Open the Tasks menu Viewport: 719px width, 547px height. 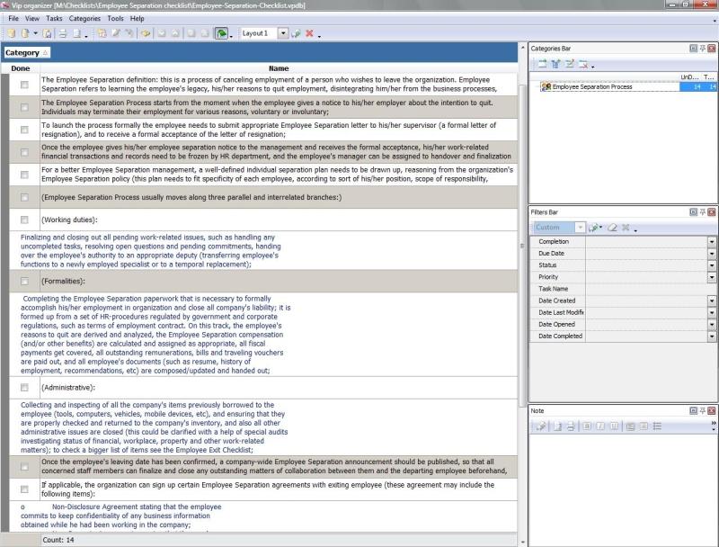[x=54, y=18]
